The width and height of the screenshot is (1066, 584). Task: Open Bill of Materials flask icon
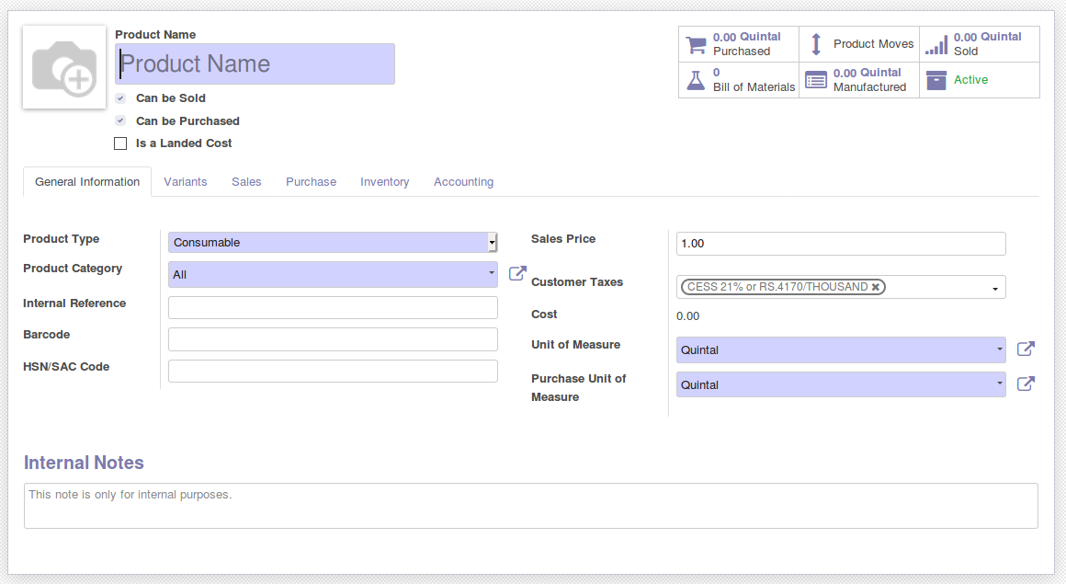(x=696, y=80)
